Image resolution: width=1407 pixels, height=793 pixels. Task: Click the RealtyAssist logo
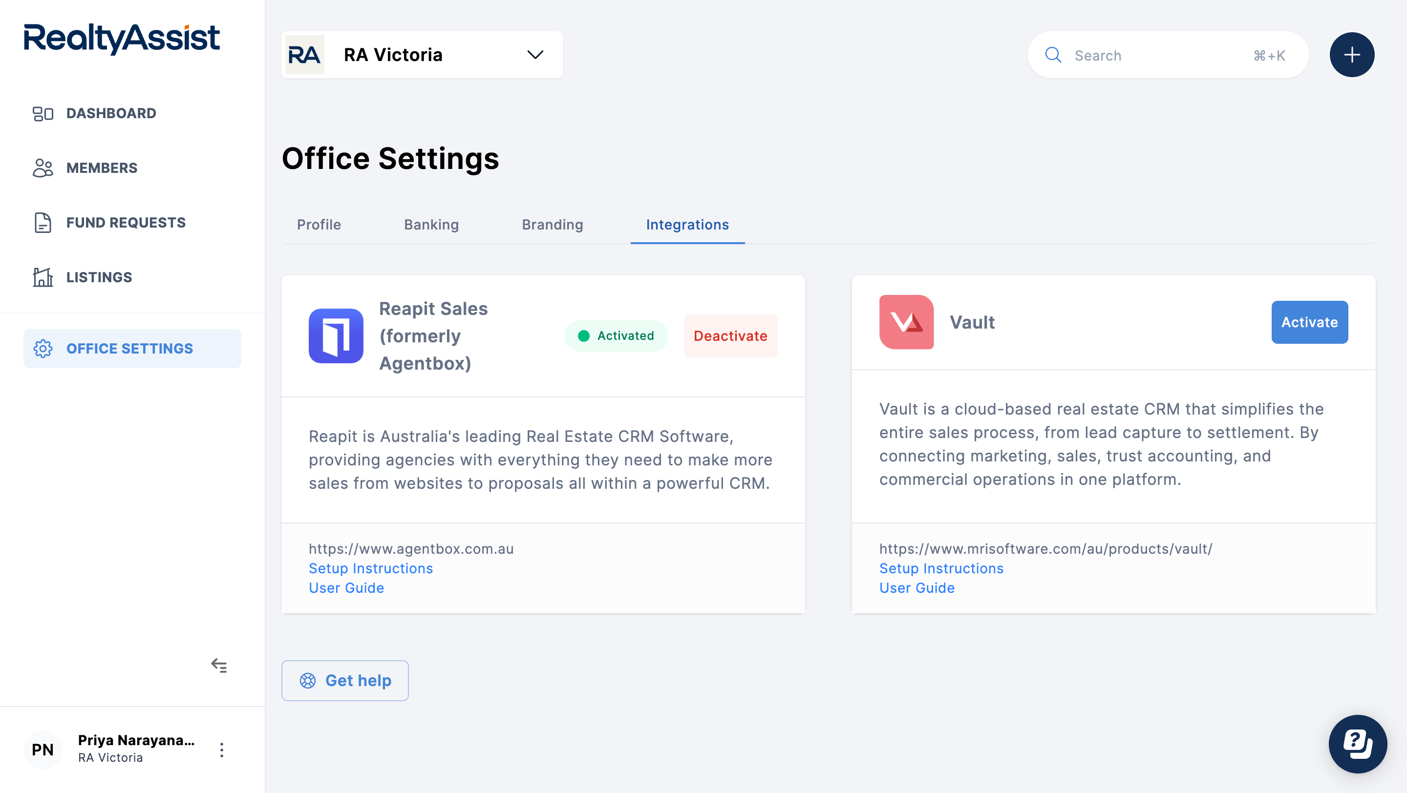point(121,38)
